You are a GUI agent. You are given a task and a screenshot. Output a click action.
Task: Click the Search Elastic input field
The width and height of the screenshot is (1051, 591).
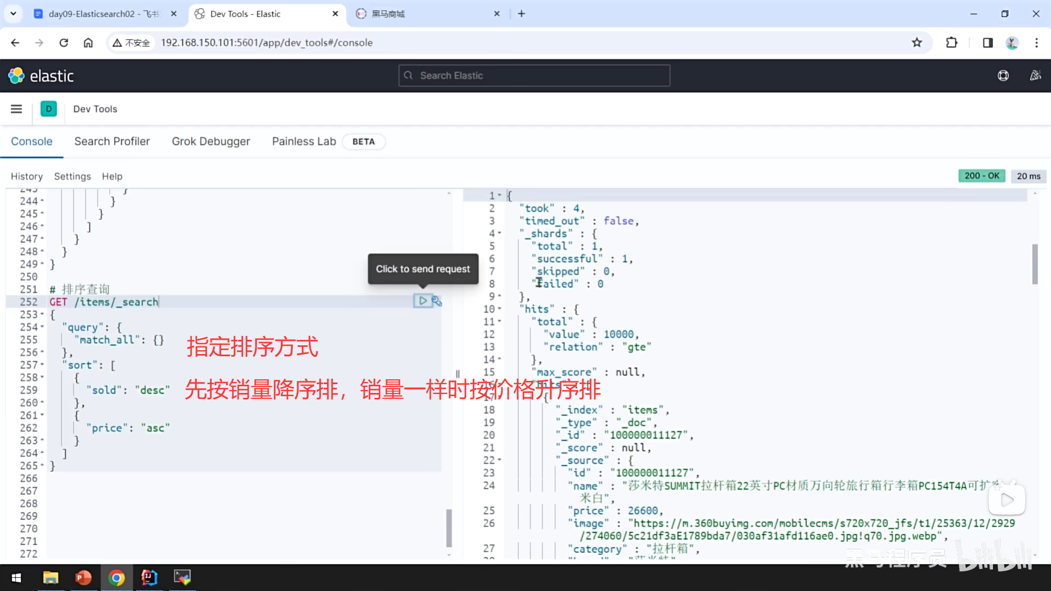click(534, 76)
